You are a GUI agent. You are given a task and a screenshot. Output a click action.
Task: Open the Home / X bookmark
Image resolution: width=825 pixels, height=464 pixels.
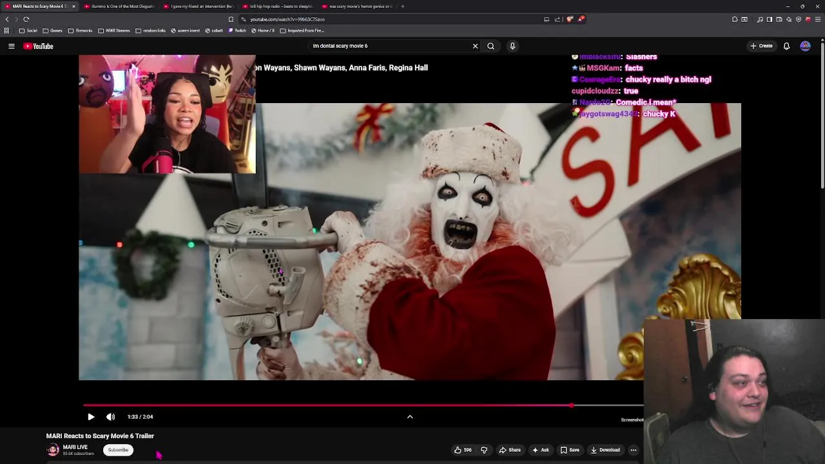tap(263, 30)
